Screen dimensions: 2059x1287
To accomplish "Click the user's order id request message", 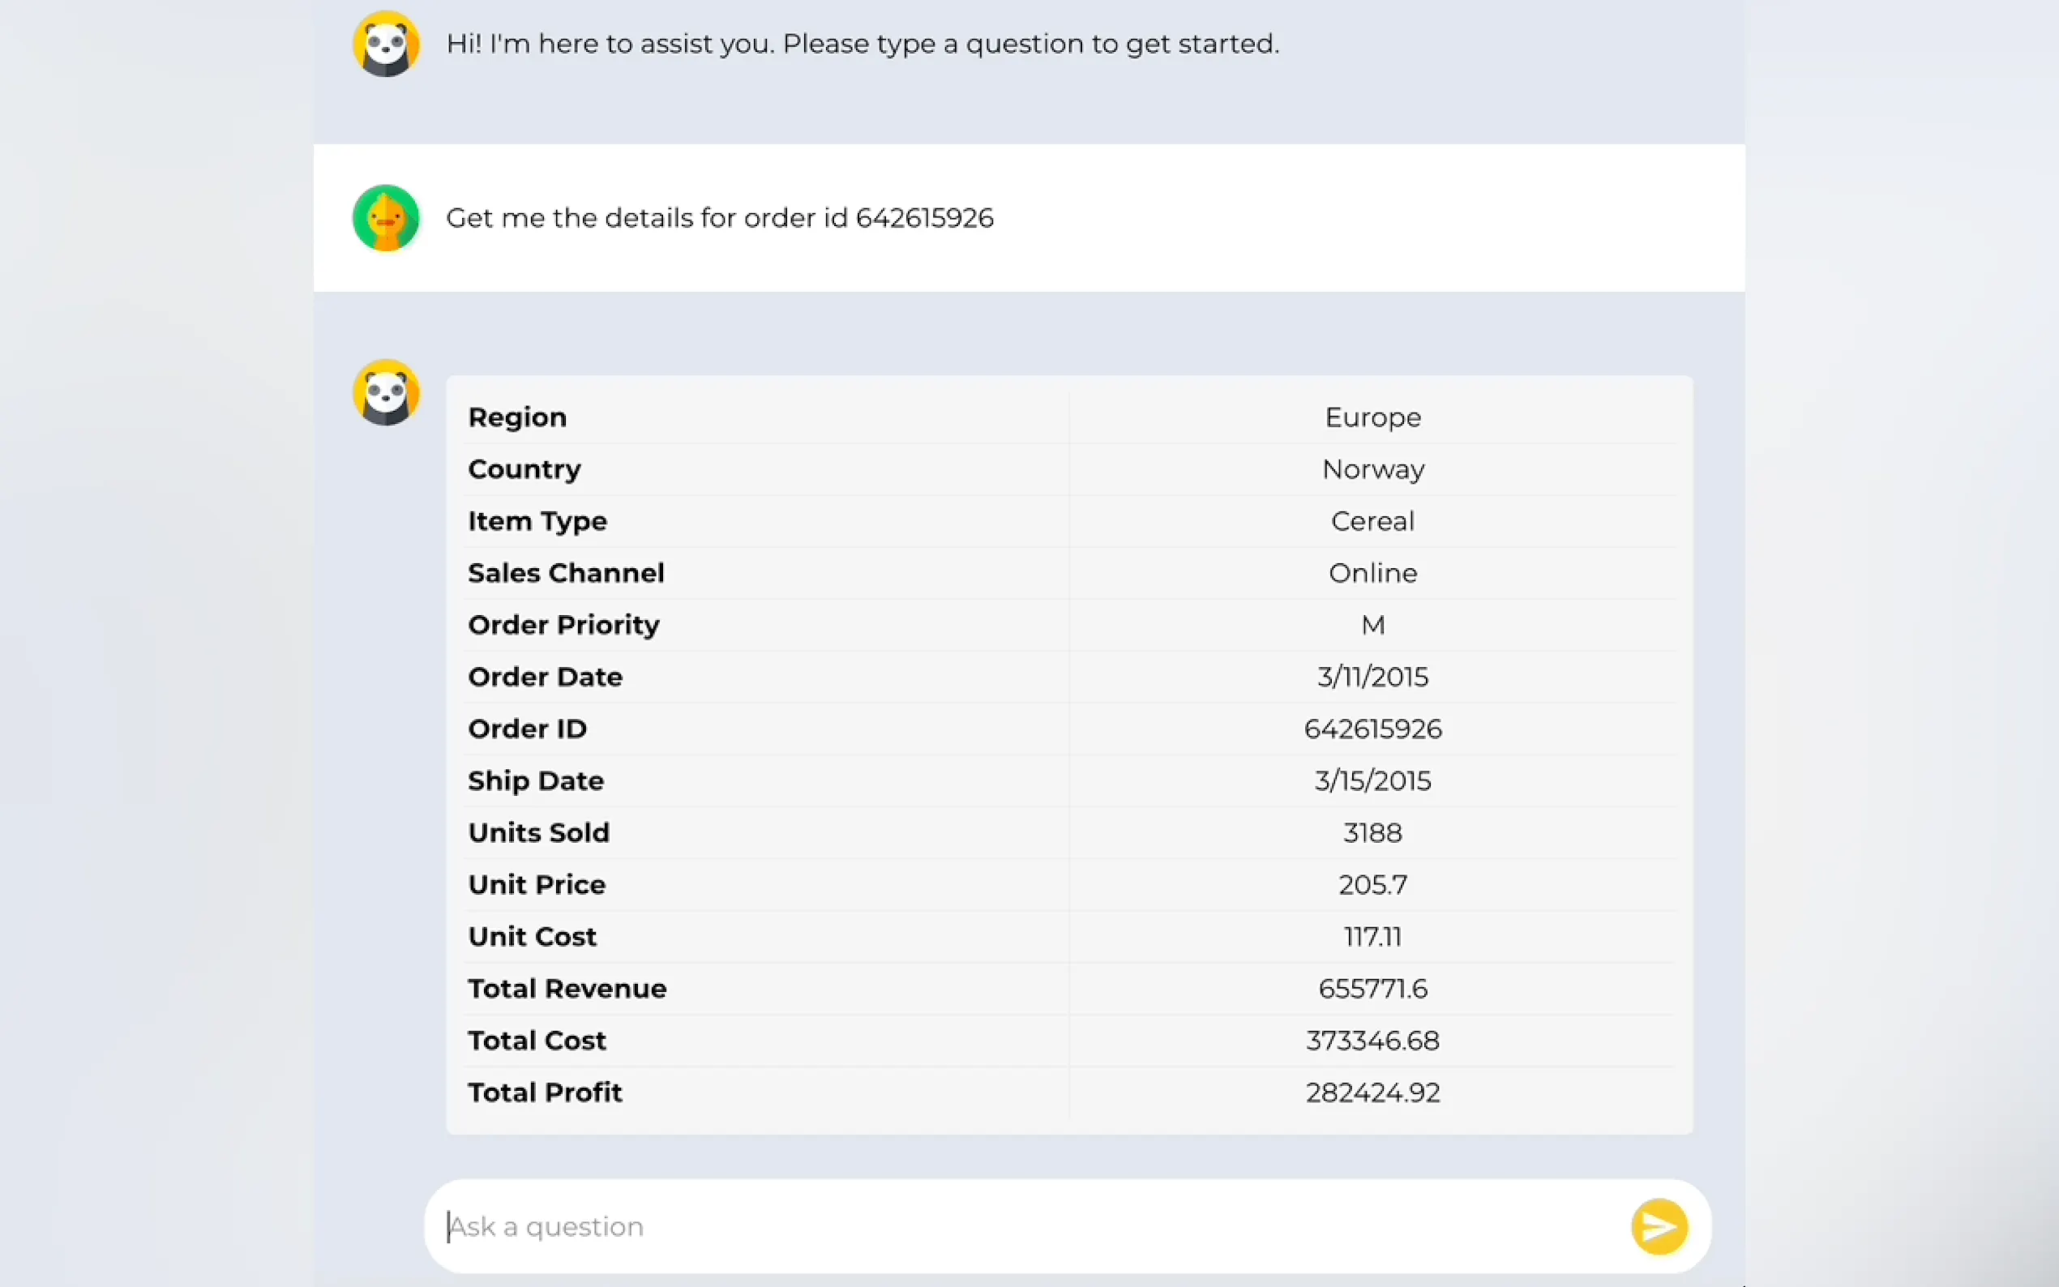I will pos(719,218).
